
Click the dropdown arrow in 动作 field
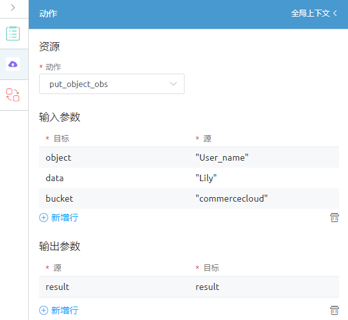[x=173, y=84]
